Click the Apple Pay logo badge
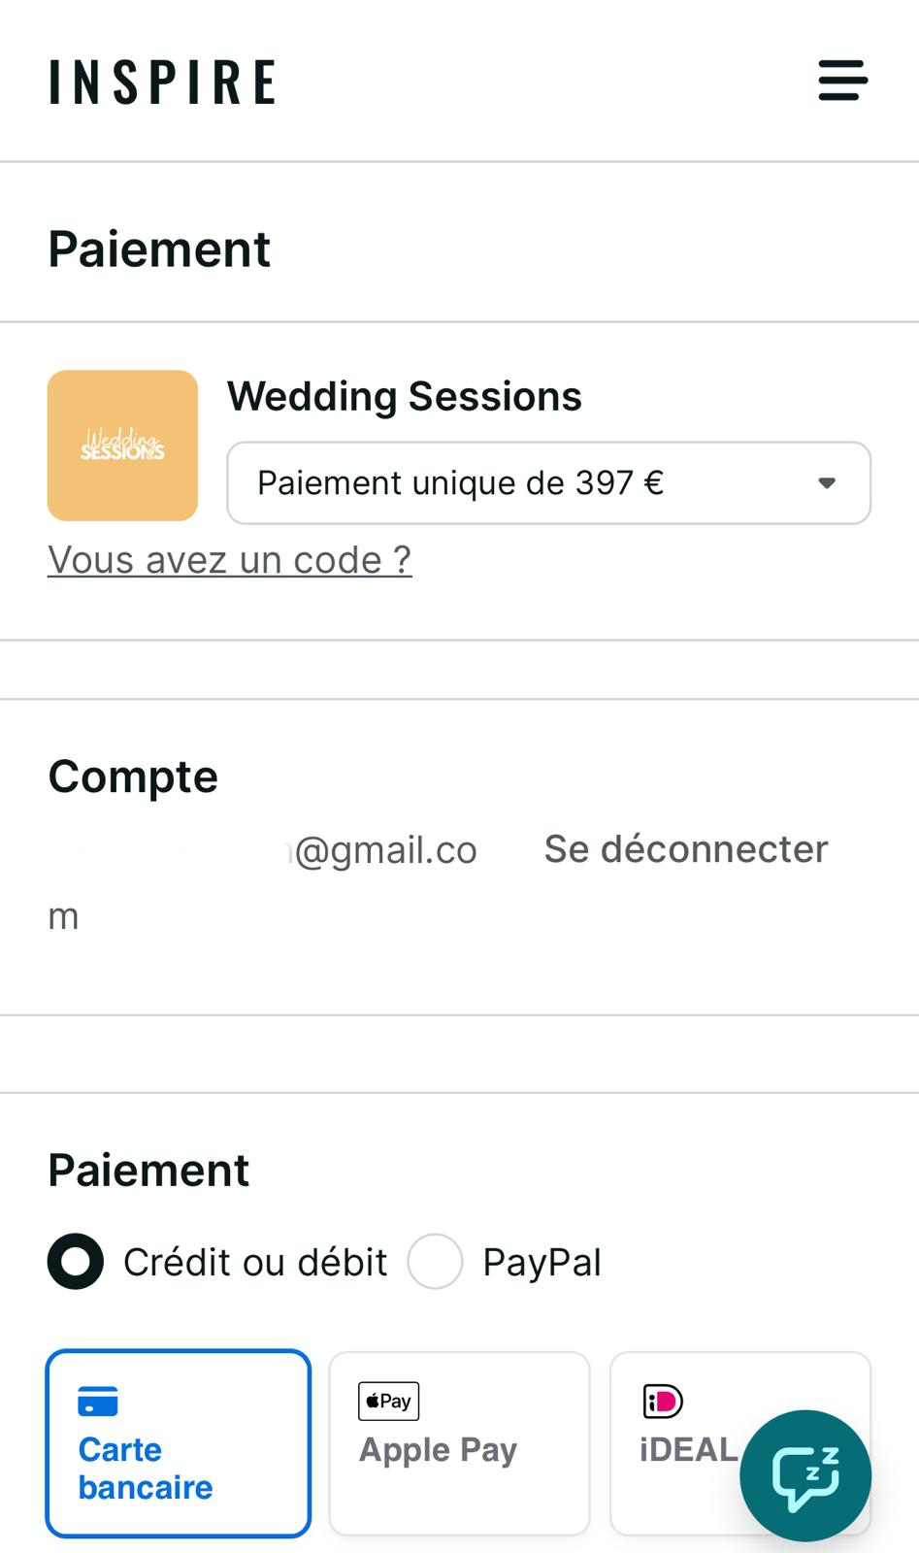The width and height of the screenshot is (919, 1553). point(388,1401)
